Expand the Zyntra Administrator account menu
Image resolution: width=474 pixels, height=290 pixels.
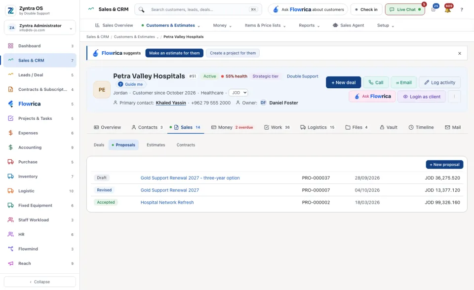pyautogui.click(x=40, y=28)
